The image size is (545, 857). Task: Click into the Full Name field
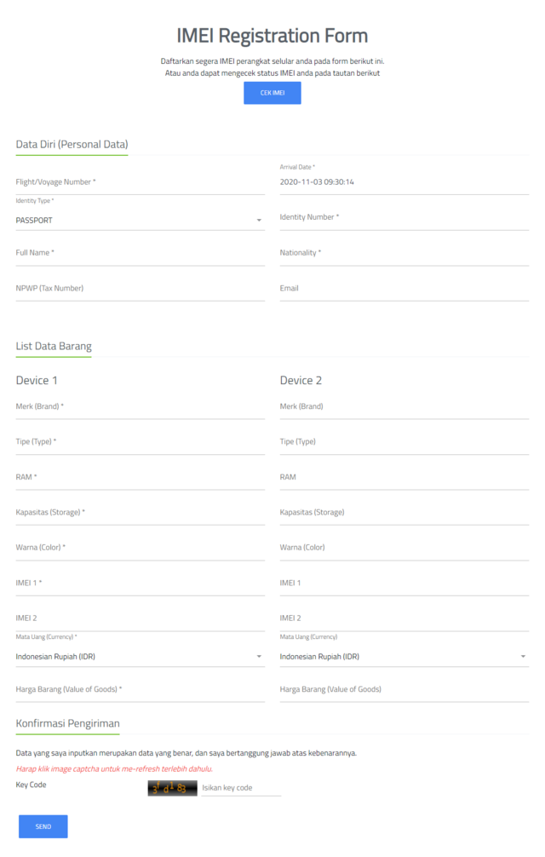tap(141, 253)
